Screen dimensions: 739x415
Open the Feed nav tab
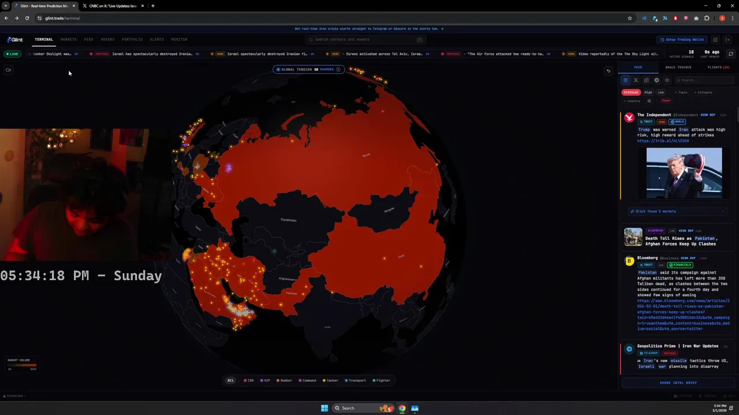(88, 40)
